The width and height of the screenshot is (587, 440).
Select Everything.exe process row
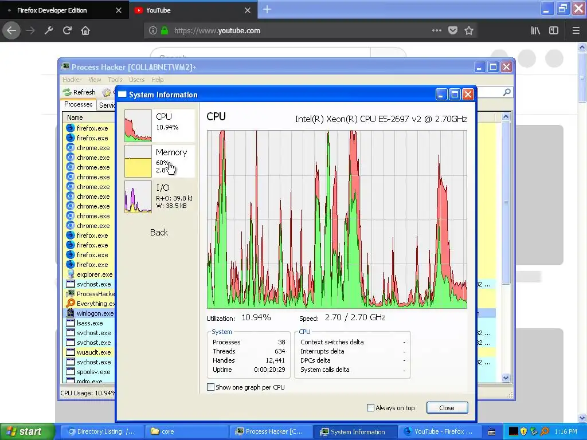(89, 304)
